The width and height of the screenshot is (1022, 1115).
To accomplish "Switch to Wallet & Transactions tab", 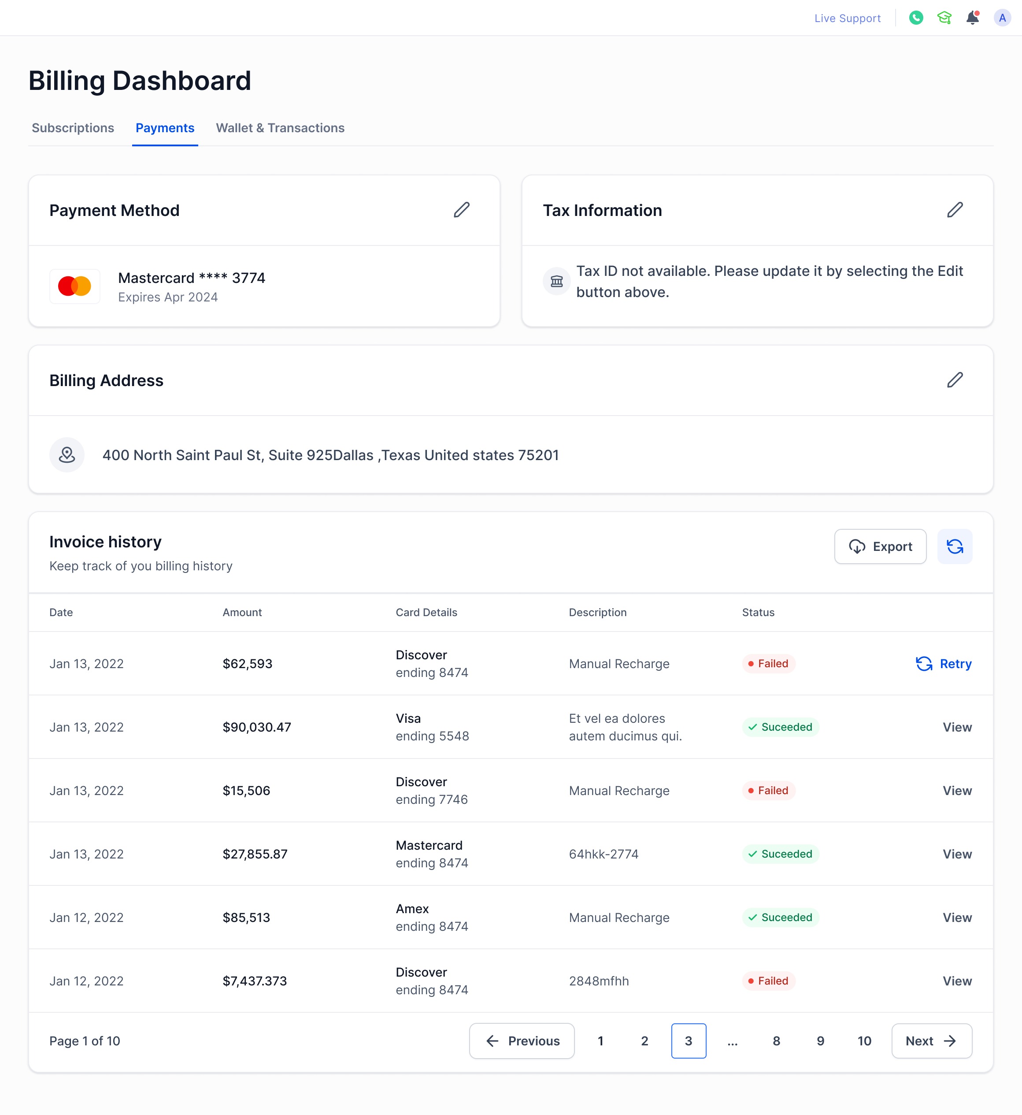I will coord(280,128).
